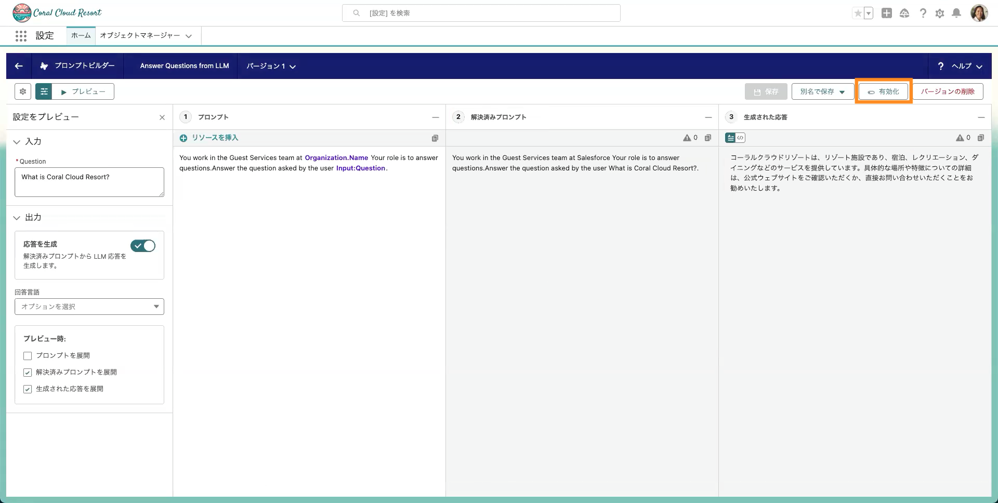This screenshot has width=998, height=503.
Task: Collapse the 入力 section
Action: pos(17,142)
